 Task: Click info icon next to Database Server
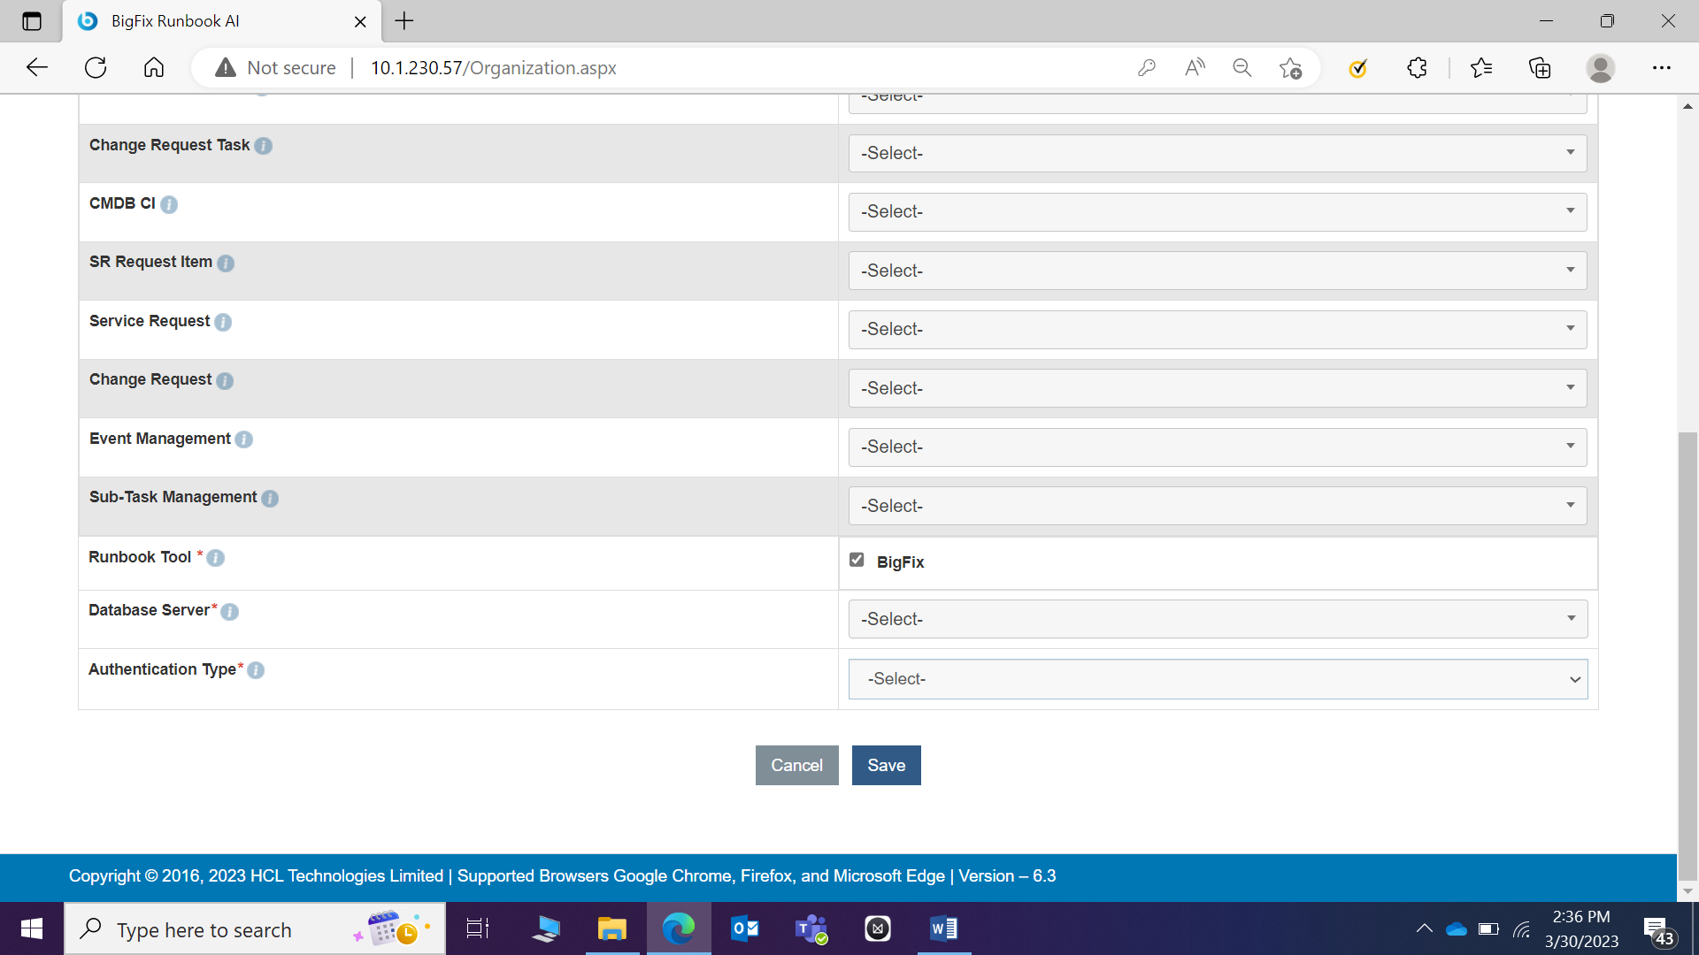pyautogui.click(x=230, y=612)
